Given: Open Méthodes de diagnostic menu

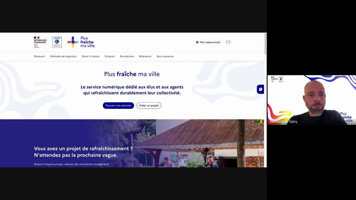Looking at the screenshot, I should (63, 56).
